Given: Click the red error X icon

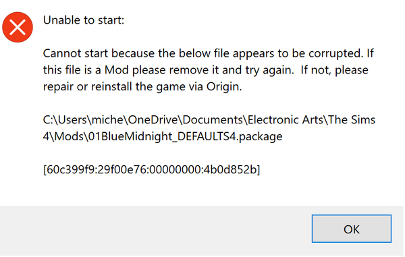Looking at the screenshot, I should pos(18,27).
